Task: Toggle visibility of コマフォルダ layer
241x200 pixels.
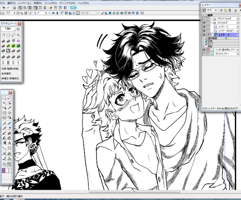Action: click(204, 23)
